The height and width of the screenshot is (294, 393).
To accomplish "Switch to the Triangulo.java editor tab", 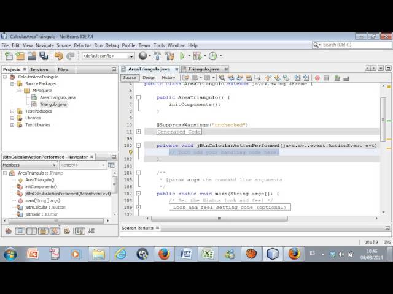I will (x=204, y=69).
